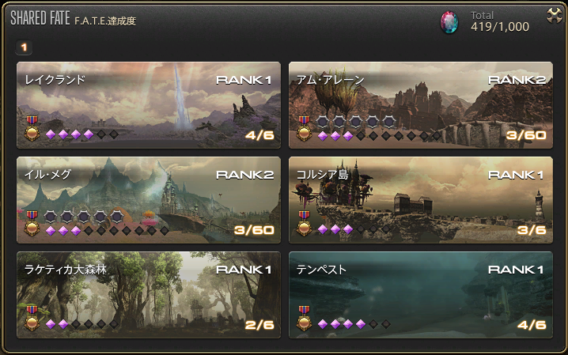The height and width of the screenshot is (355, 568).
Task: Click first hexagonal badge on アム·アレーン card
Action: (323, 122)
